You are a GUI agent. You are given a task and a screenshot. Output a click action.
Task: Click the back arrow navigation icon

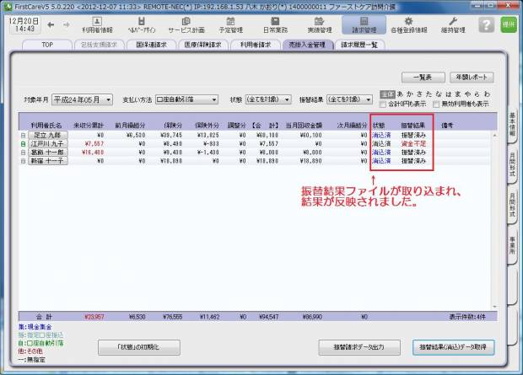point(46,26)
